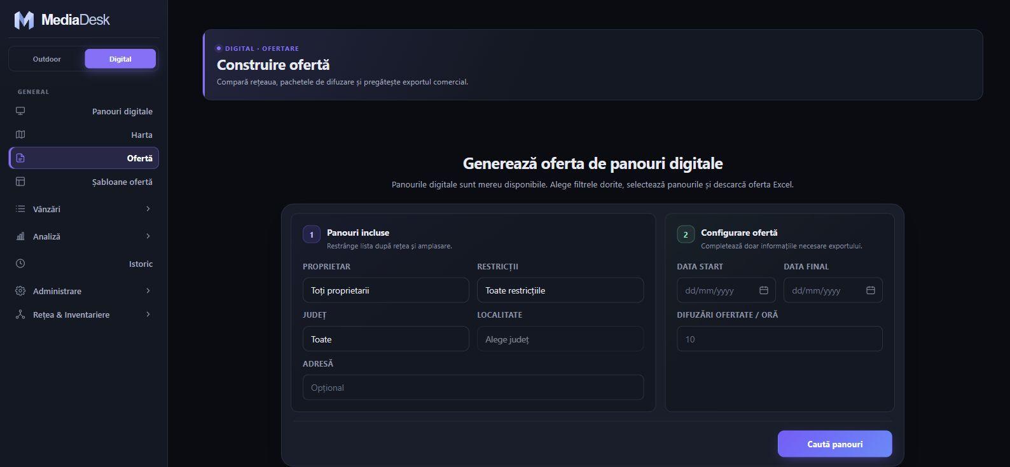Click the gear icon beside Administrare
This screenshot has height=467, width=1010.
pyautogui.click(x=20, y=291)
